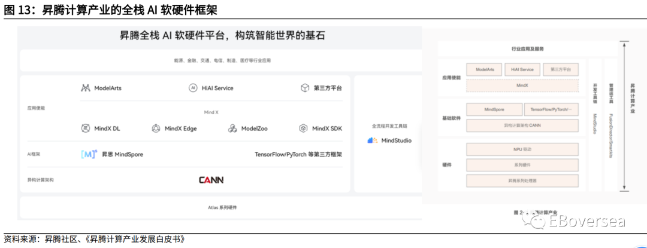Click the [M] MindSpore logo
The width and height of the screenshot is (647, 248).
coord(89,154)
